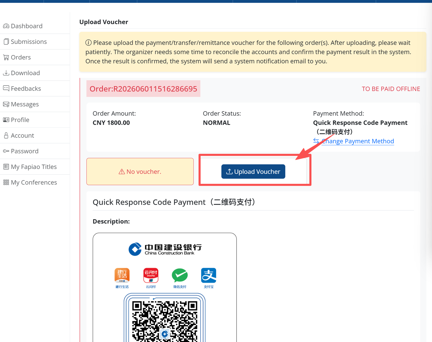Click the NORMAL order status value
Image resolution: width=432 pixels, height=342 pixels.
[217, 123]
